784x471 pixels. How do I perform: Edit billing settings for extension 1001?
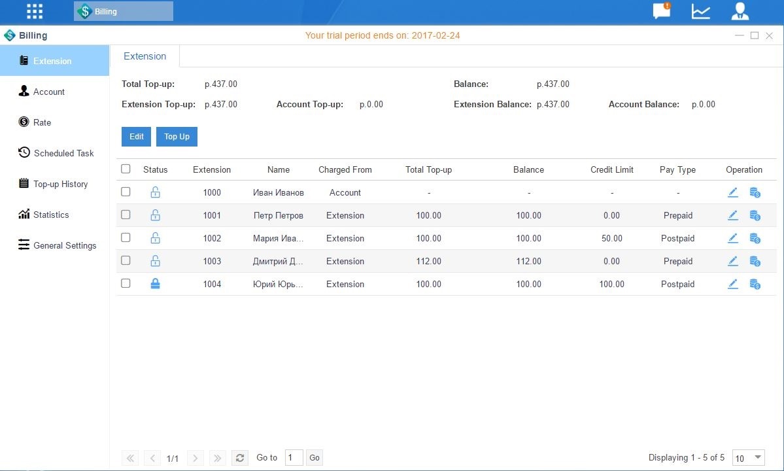[x=732, y=215]
